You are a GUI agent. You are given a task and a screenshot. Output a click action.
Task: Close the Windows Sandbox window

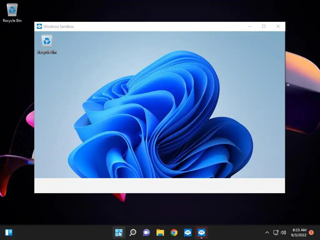(x=278, y=26)
